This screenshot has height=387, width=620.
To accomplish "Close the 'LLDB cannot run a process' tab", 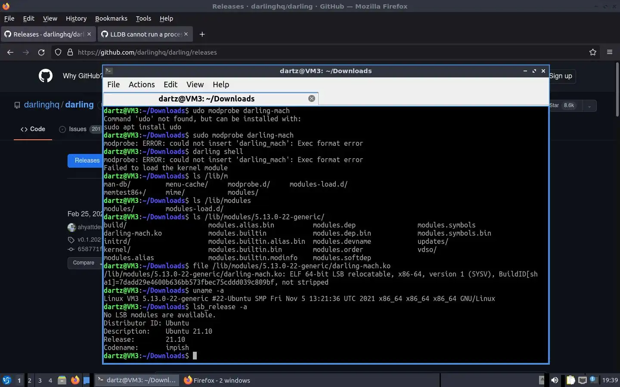I will (x=186, y=34).
